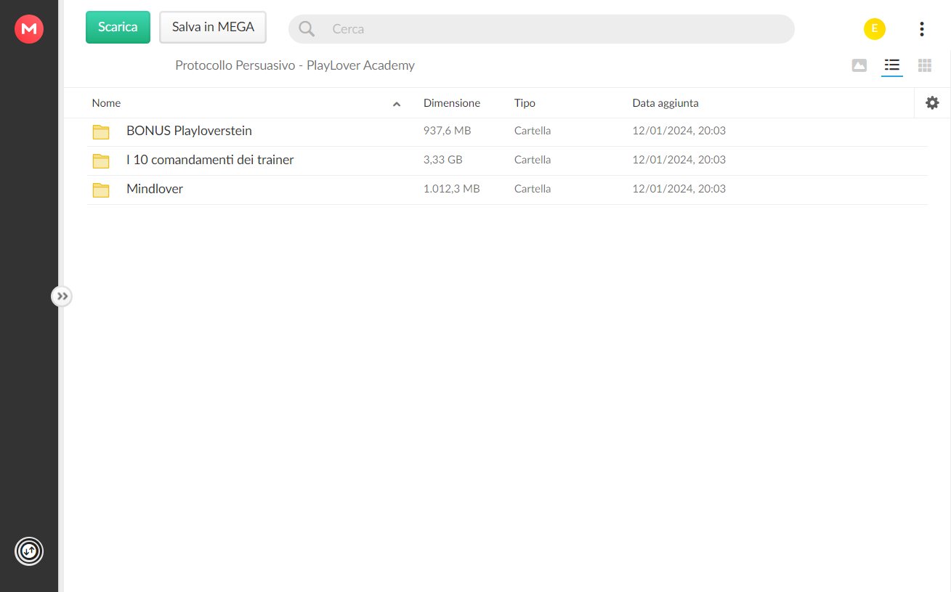Click the search magnifier icon
Image resolution: width=951 pixels, height=592 pixels.
[x=307, y=29]
